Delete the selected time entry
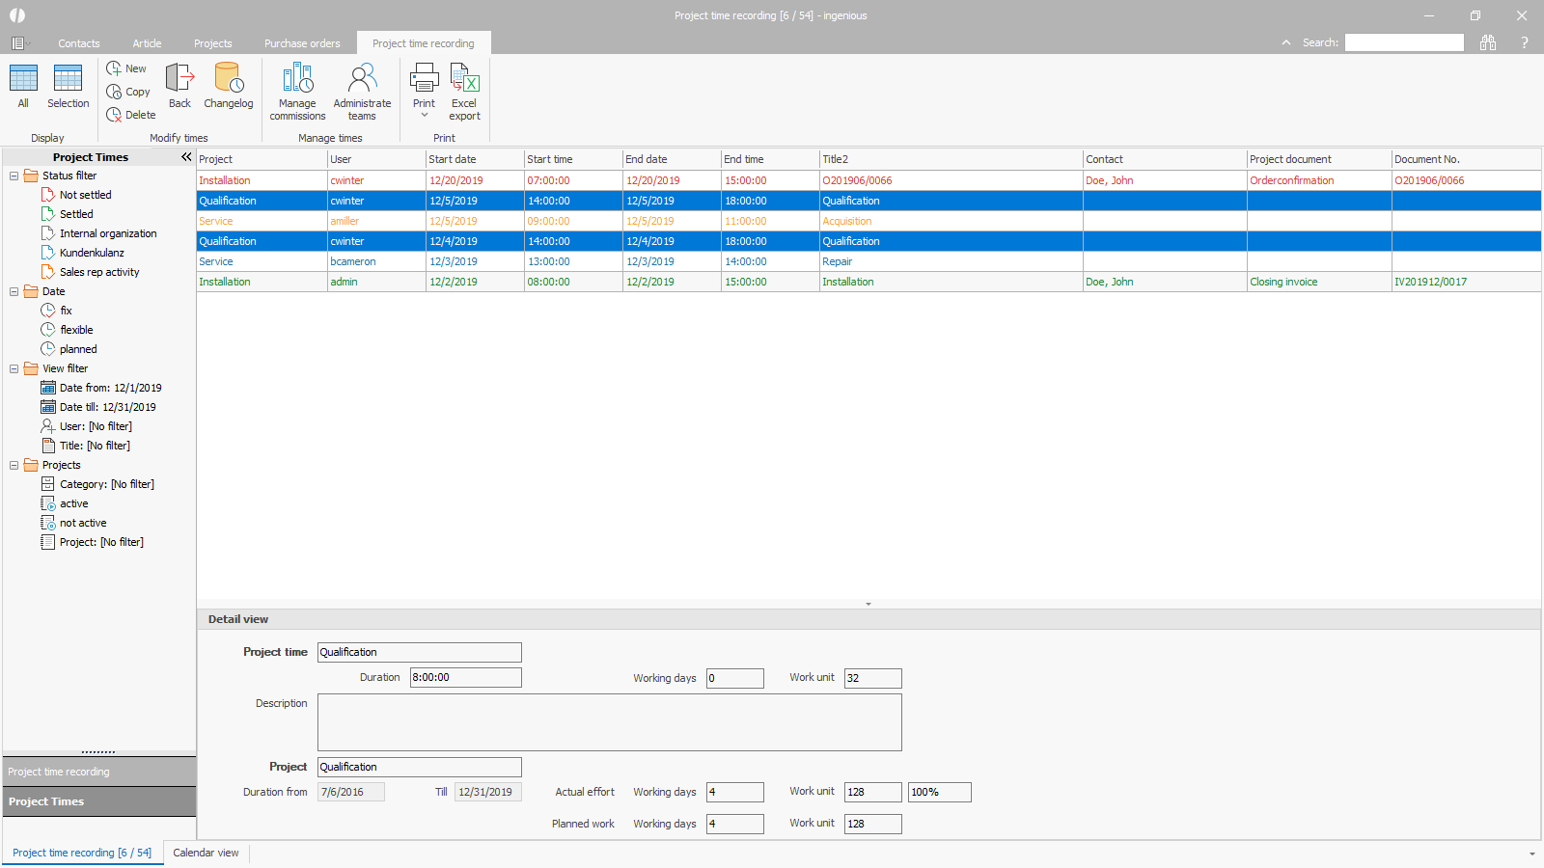This screenshot has height=868, width=1544. pos(130,115)
